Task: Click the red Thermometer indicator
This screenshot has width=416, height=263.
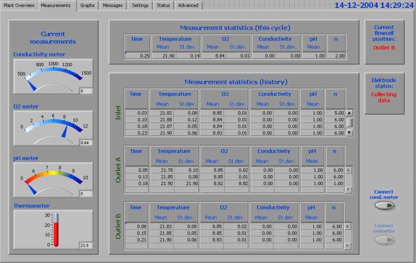Action: (x=56, y=230)
